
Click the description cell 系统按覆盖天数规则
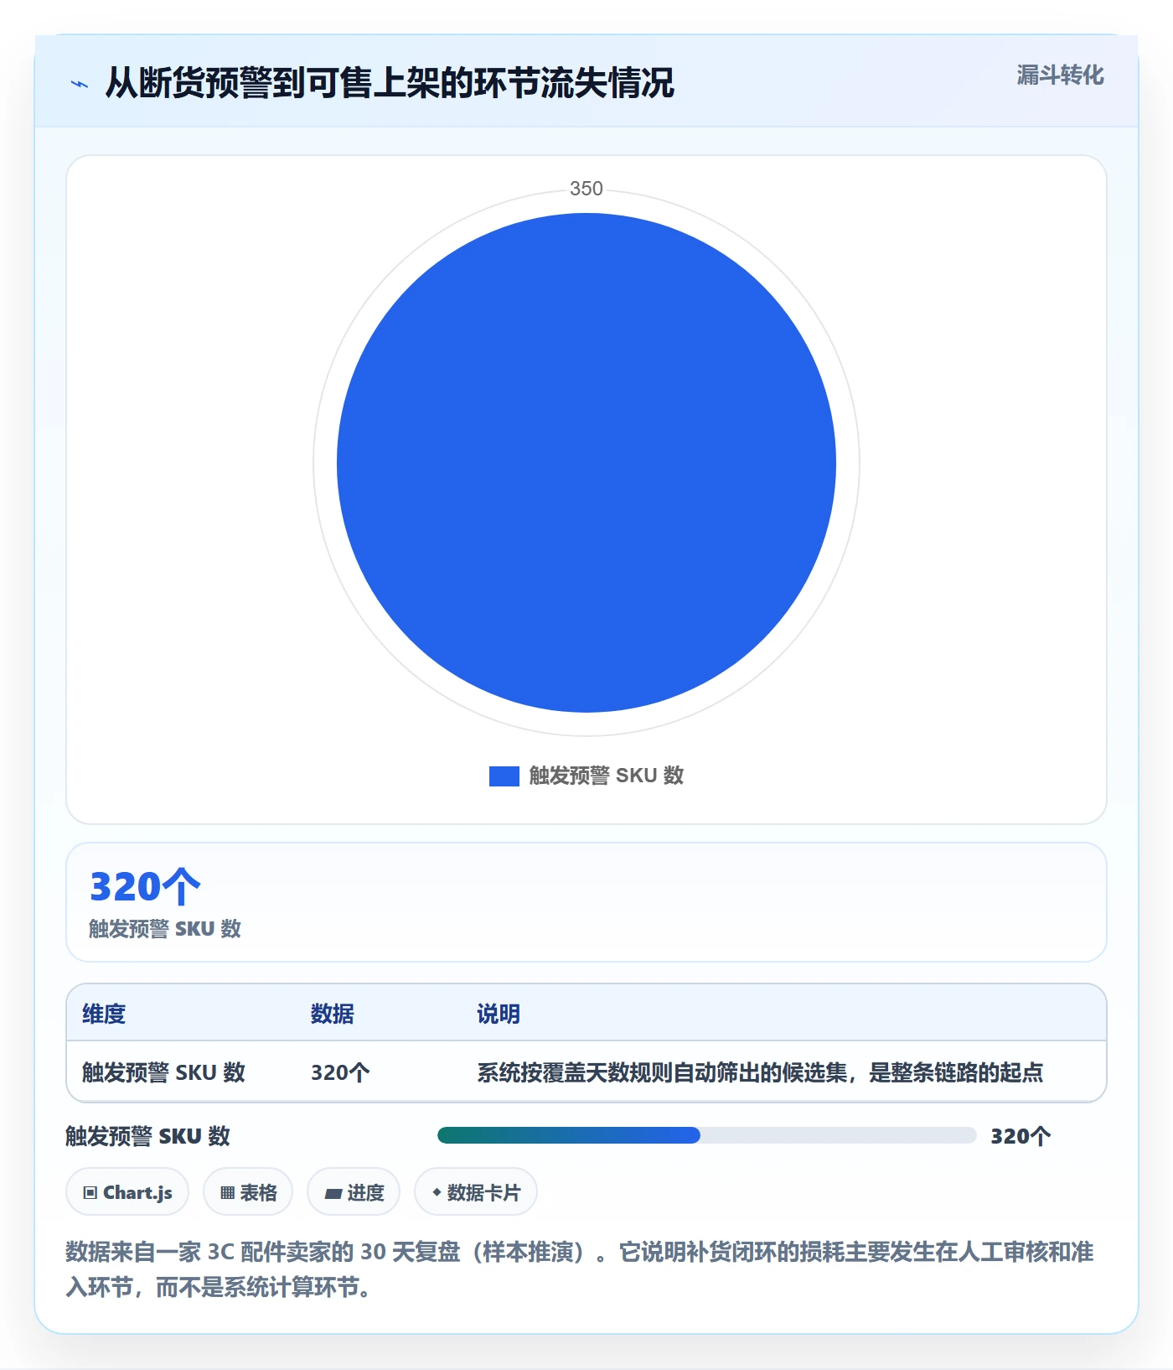coord(760,1072)
